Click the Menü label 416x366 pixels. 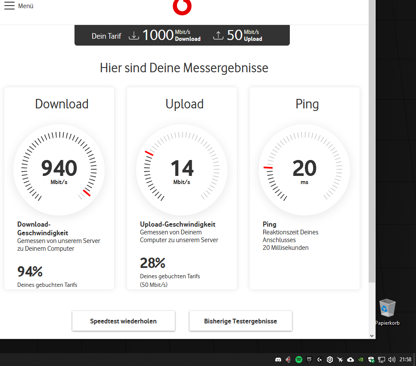tap(26, 6)
